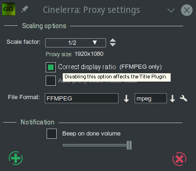Open encoder settings with the wrench icon
This screenshot has width=196, height=171.
[184, 98]
